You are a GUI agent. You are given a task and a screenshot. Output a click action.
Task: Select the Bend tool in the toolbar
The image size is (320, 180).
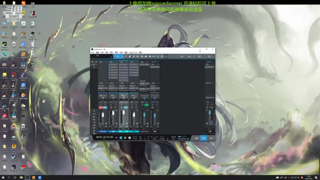[142, 56]
